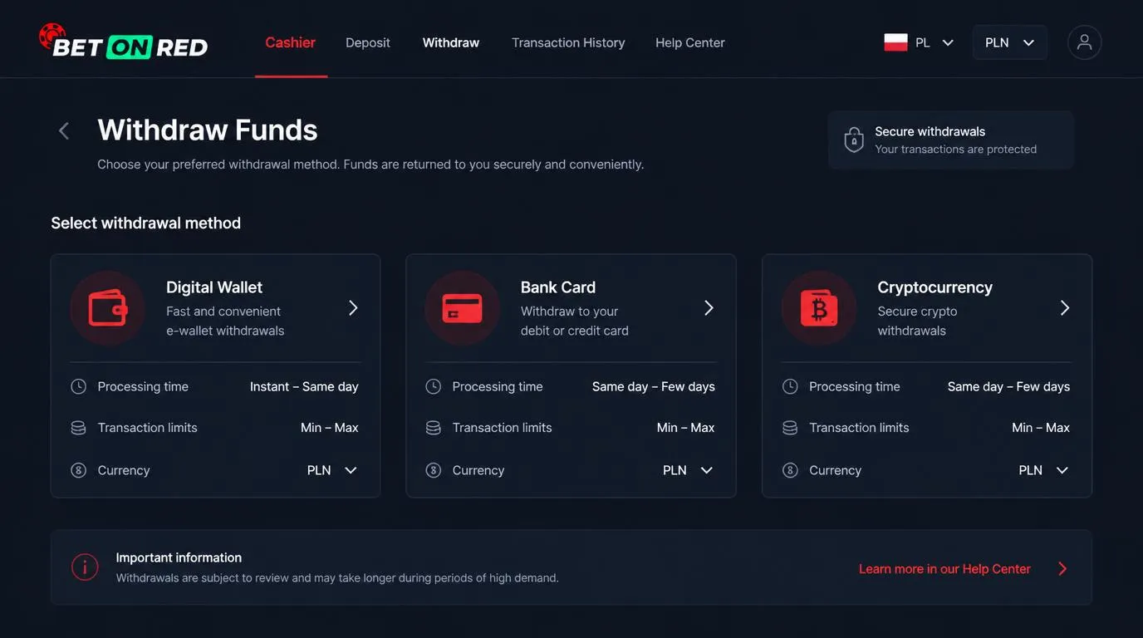
Task: Click Bank Card processing time clock icon
Action: [434, 386]
